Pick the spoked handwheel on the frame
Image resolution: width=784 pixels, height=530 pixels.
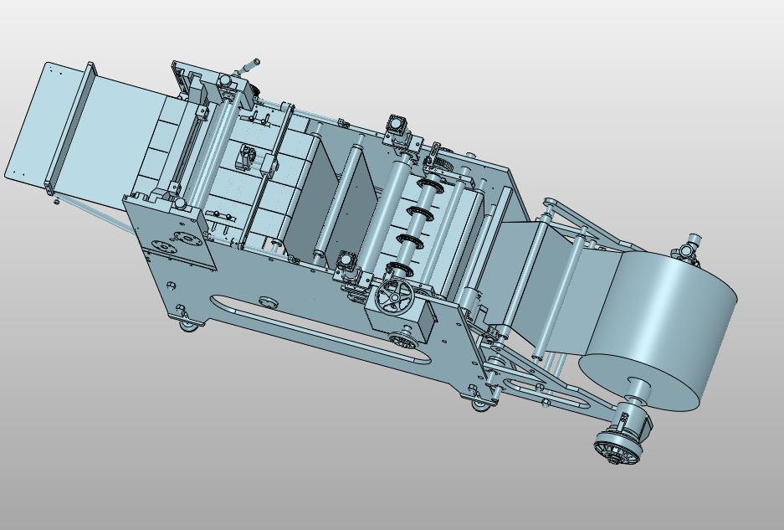393,297
